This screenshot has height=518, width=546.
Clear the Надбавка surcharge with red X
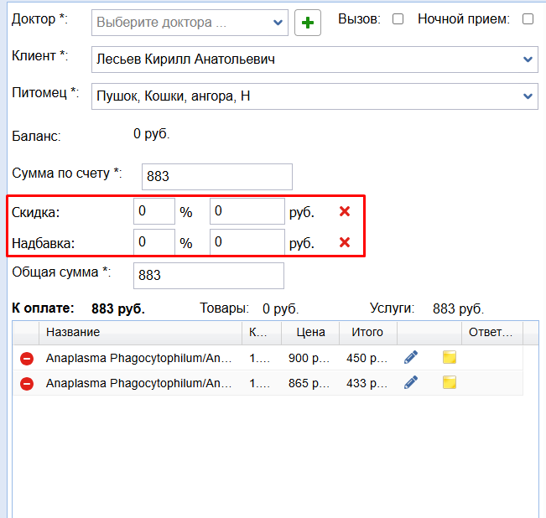pyautogui.click(x=344, y=243)
